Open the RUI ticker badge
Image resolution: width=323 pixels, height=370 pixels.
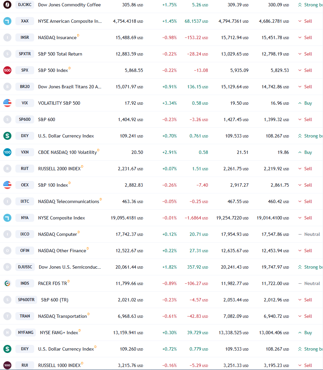25,365
